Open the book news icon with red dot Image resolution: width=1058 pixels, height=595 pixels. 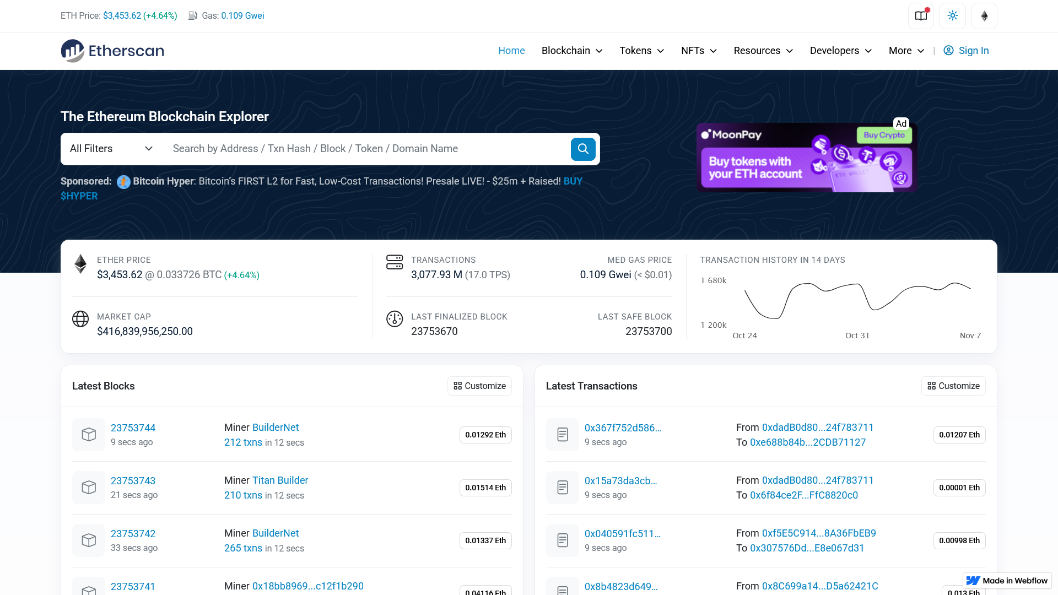(921, 16)
